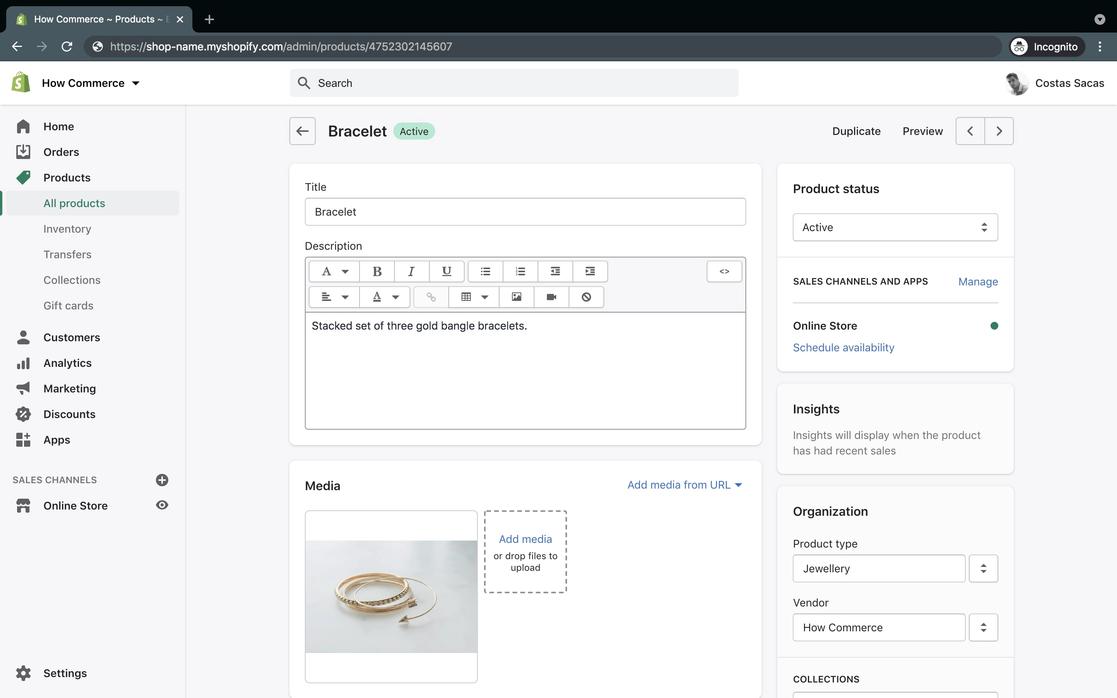Click Manage sales channels link
Image resolution: width=1117 pixels, height=698 pixels.
pyautogui.click(x=978, y=282)
